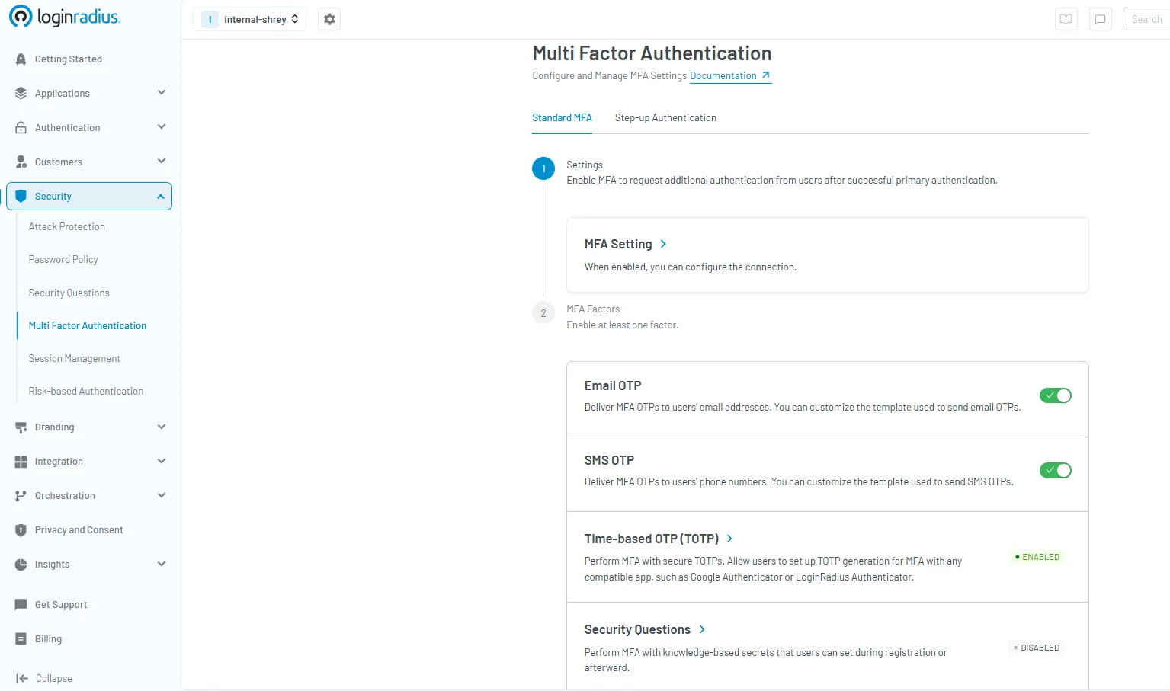1170x691 pixels.
Task: Switch to the Step-up Authentication tab
Action: point(665,117)
